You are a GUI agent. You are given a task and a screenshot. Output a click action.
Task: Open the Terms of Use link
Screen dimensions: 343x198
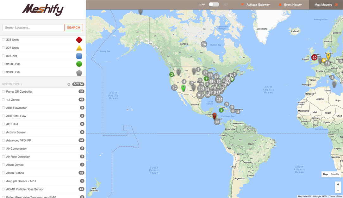point(335,196)
